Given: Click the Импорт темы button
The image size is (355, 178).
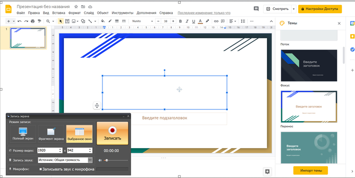Looking at the screenshot, I should pyautogui.click(x=311, y=170).
